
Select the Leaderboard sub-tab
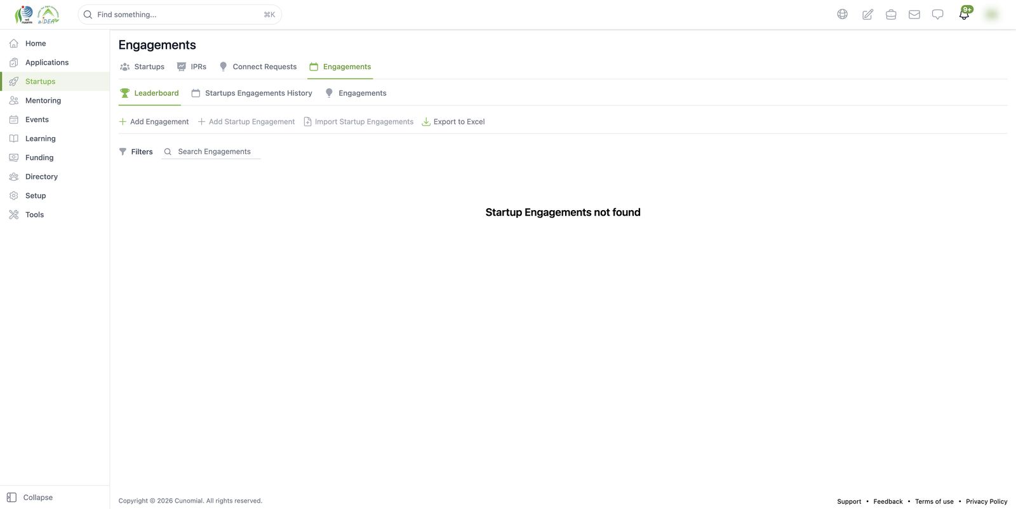(x=149, y=93)
